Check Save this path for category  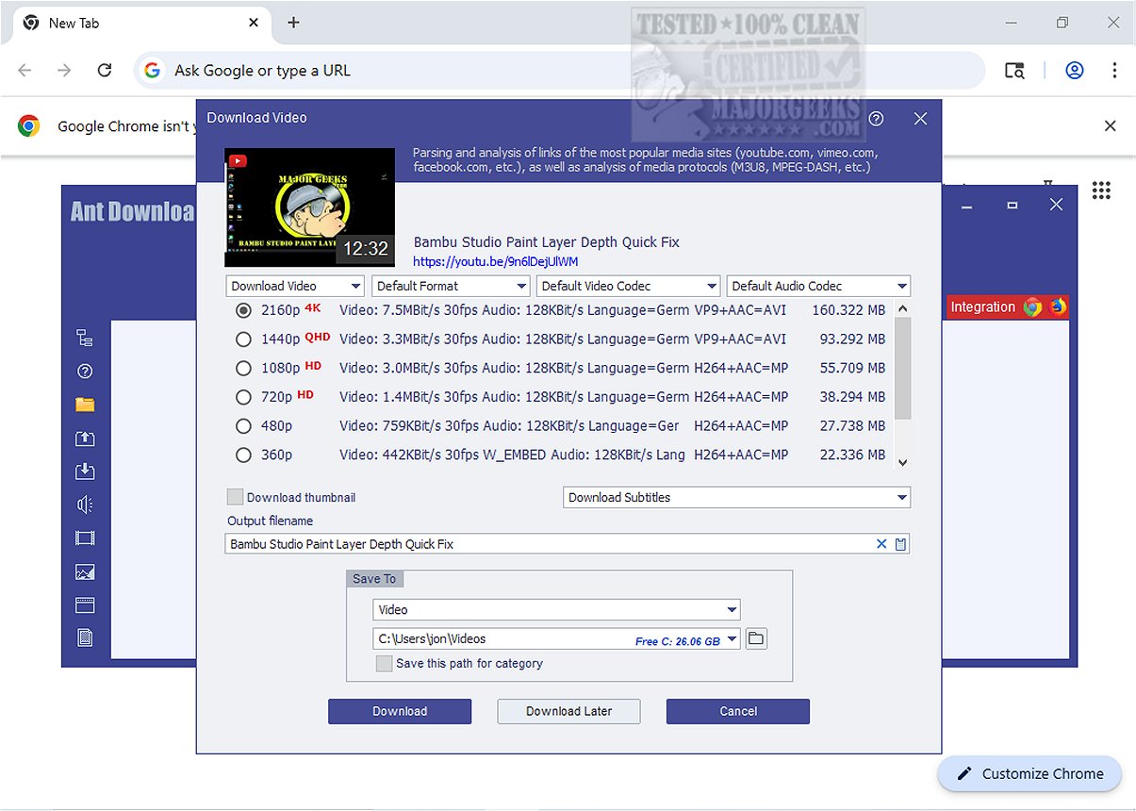[x=384, y=663]
